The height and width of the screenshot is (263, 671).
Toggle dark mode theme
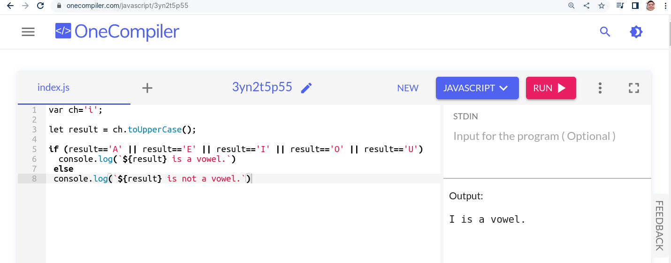click(636, 32)
